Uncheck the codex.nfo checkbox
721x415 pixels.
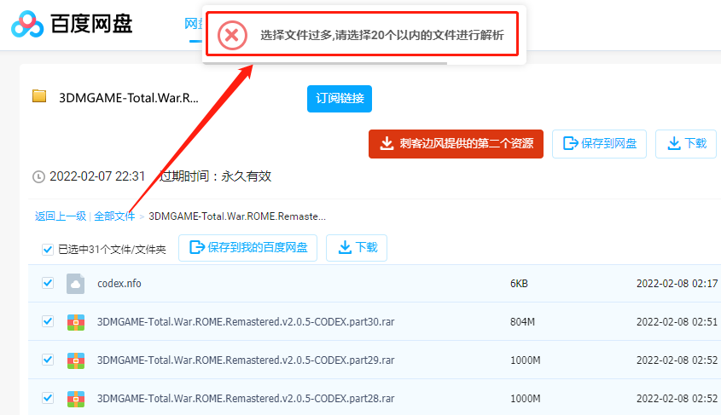click(x=48, y=283)
